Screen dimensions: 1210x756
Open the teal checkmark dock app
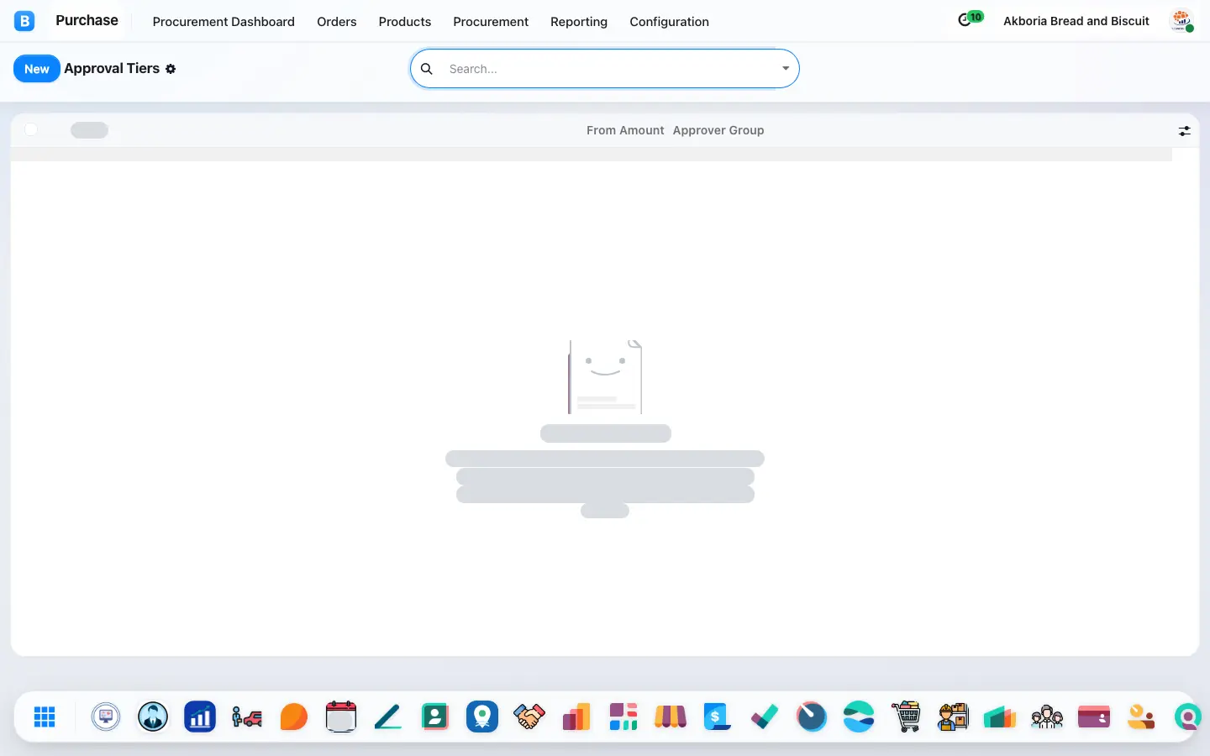pyautogui.click(x=765, y=717)
